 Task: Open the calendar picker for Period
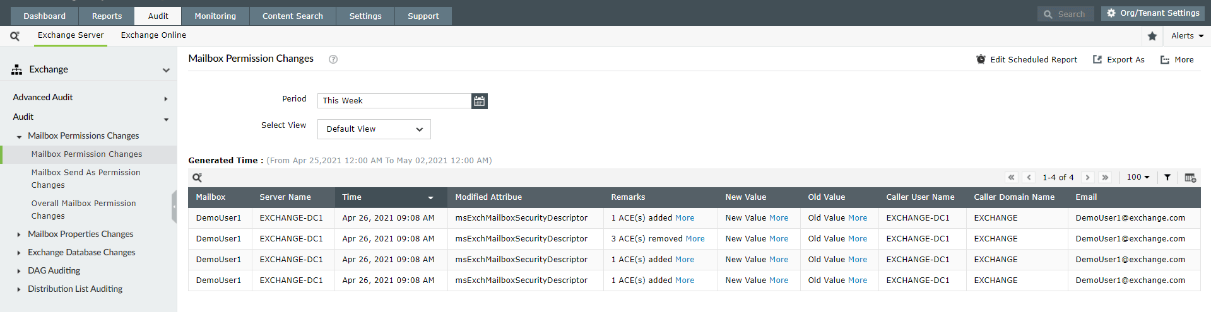click(x=480, y=101)
